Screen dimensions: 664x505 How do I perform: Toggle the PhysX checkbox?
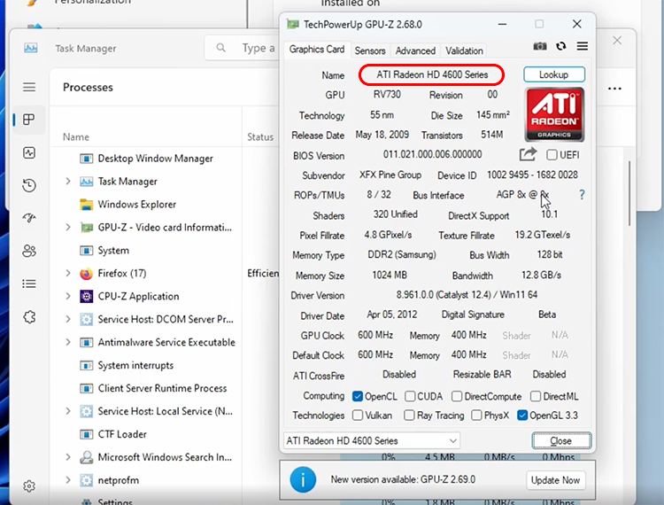476,416
